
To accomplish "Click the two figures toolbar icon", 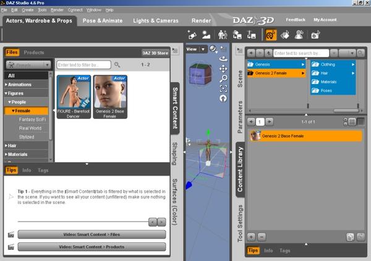I will [x=223, y=35].
